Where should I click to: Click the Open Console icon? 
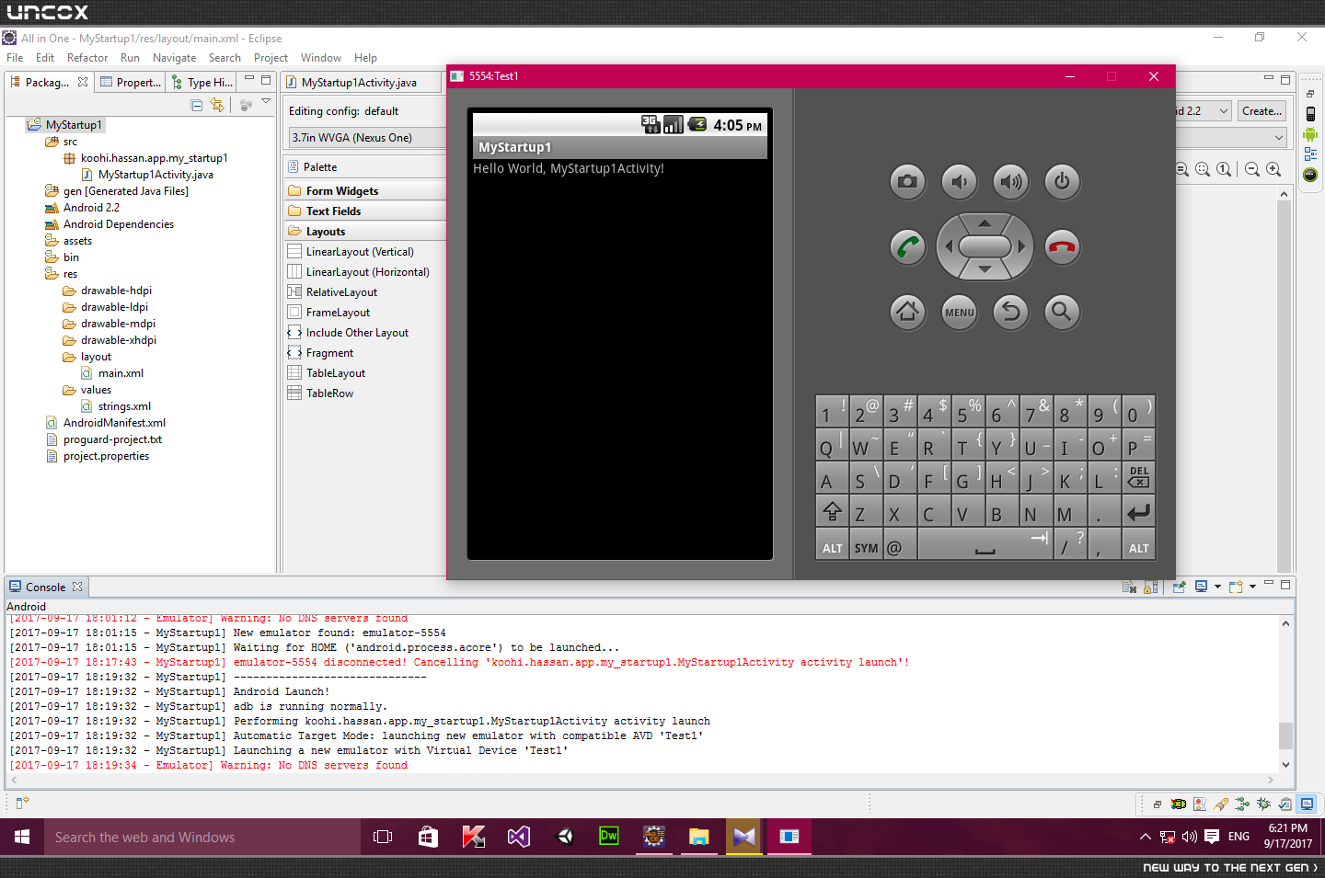[x=1236, y=587]
